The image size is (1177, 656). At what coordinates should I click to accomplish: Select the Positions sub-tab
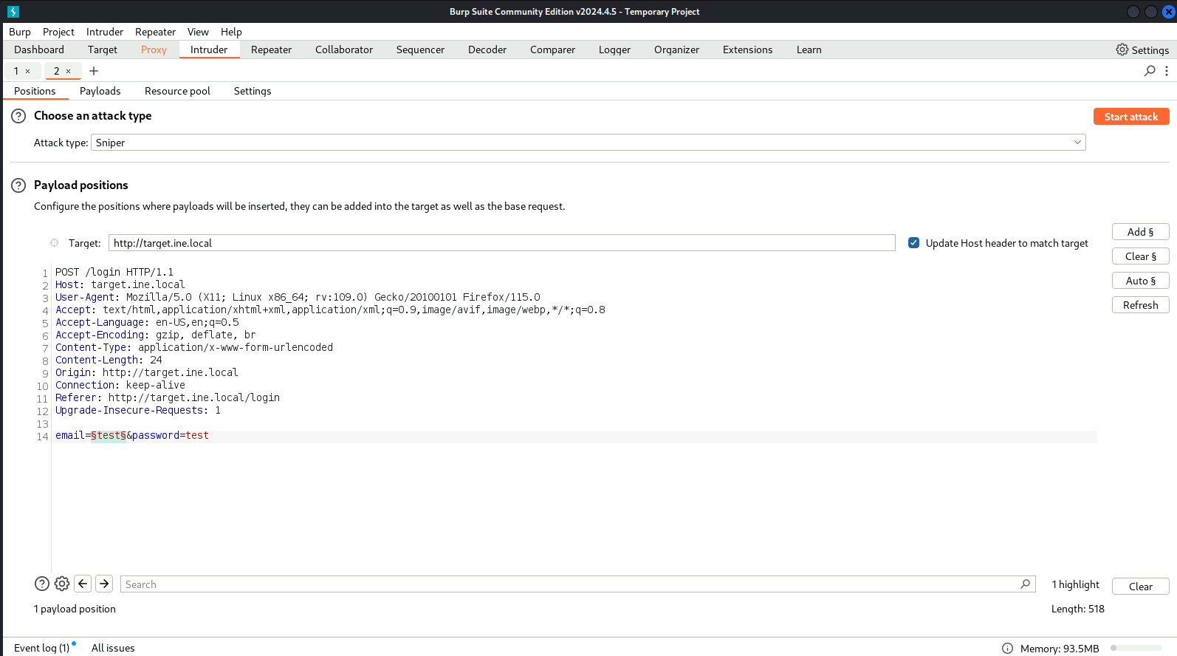(35, 91)
